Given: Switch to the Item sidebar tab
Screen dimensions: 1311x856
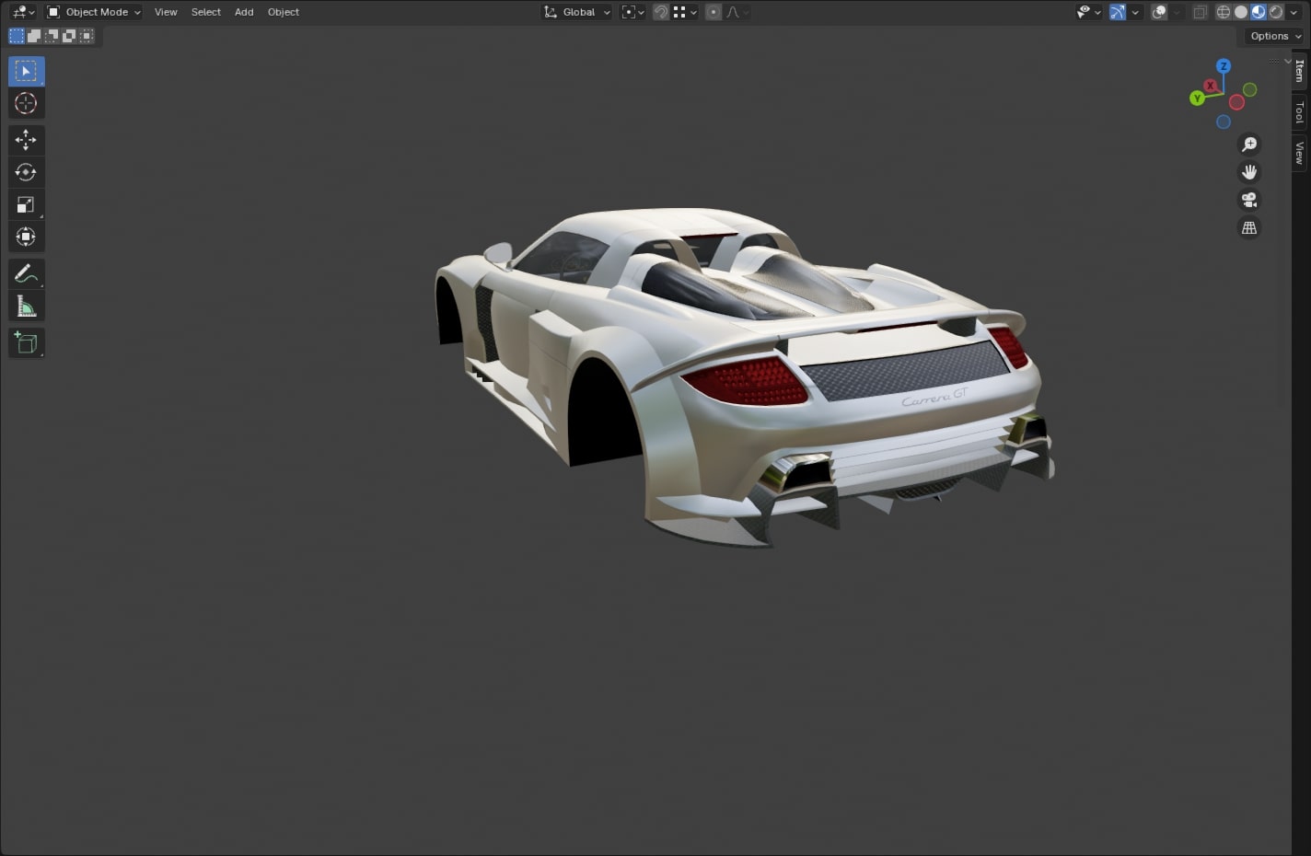Looking at the screenshot, I should [1300, 71].
